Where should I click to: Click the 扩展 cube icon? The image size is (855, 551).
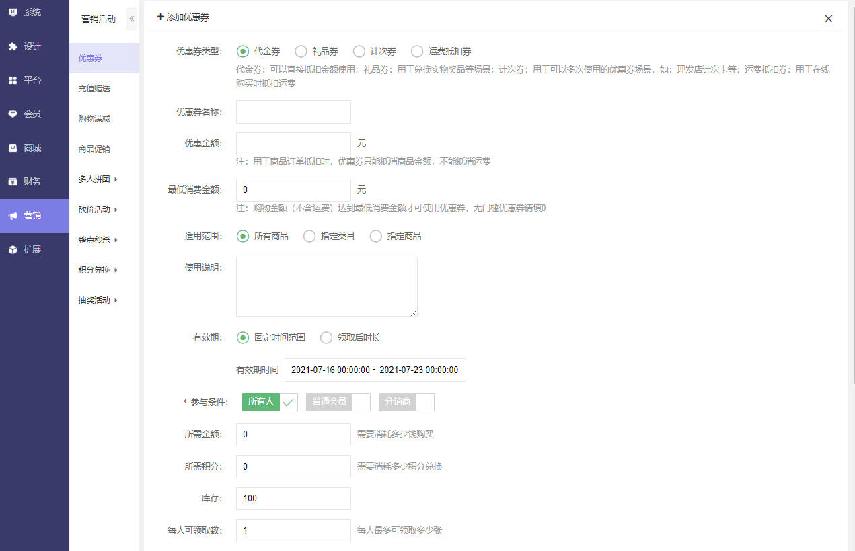click(x=12, y=249)
